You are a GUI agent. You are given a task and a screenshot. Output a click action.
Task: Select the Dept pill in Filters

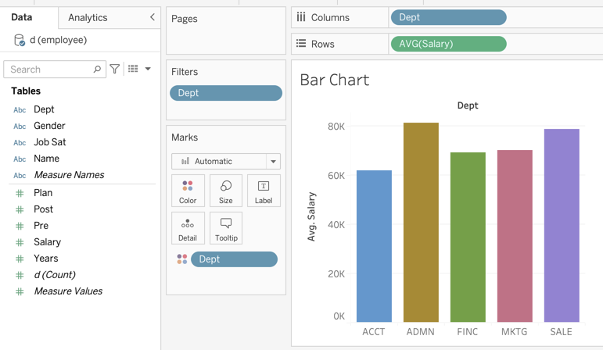(225, 93)
